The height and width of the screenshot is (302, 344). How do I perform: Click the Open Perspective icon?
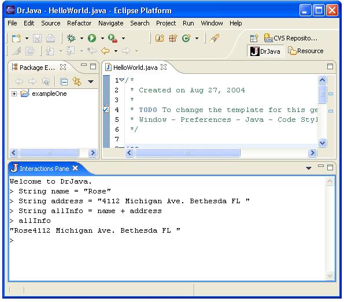click(x=254, y=38)
